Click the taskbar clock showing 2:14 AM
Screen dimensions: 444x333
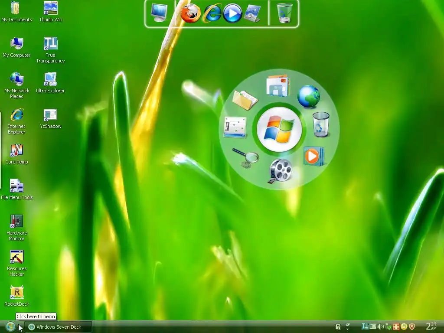pos(431,326)
